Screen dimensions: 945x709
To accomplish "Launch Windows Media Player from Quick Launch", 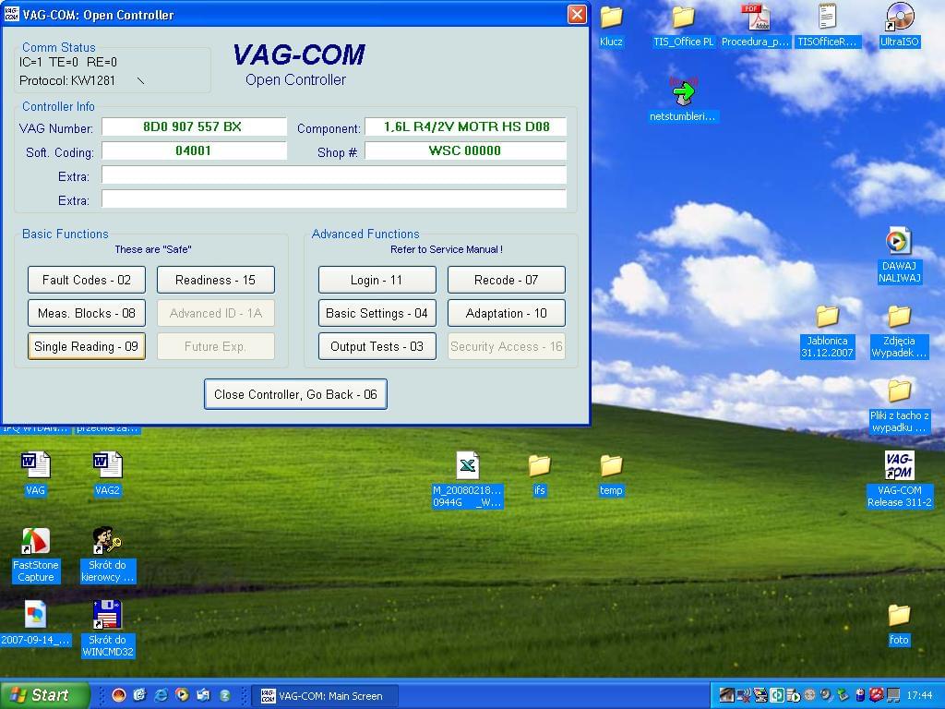I will 182,695.
